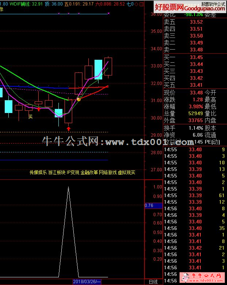Click the 0.76 value marker on indicator axis
This screenshot has height=285, width=227.
pos(153,206)
